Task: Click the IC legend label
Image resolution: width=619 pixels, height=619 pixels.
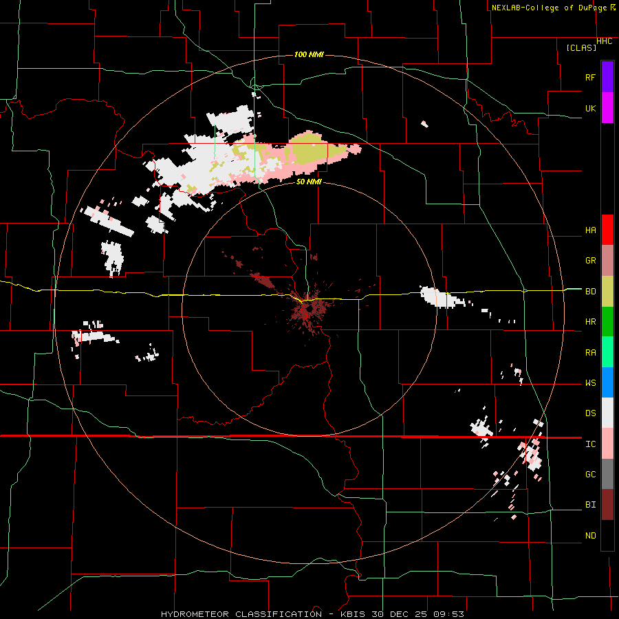Action: pyautogui.click(x=590, y=444)
